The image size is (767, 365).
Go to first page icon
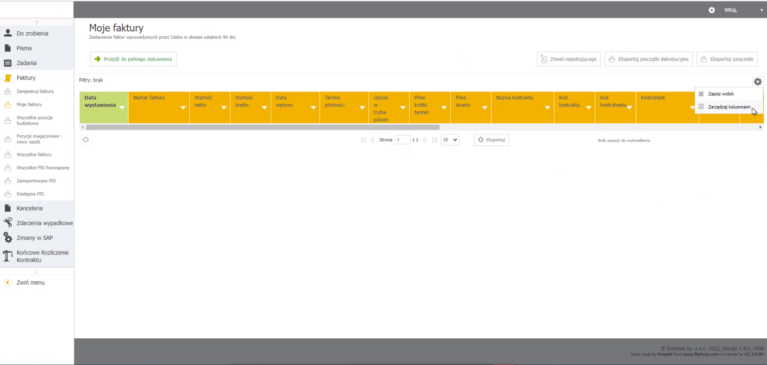(x=364, y=140)
